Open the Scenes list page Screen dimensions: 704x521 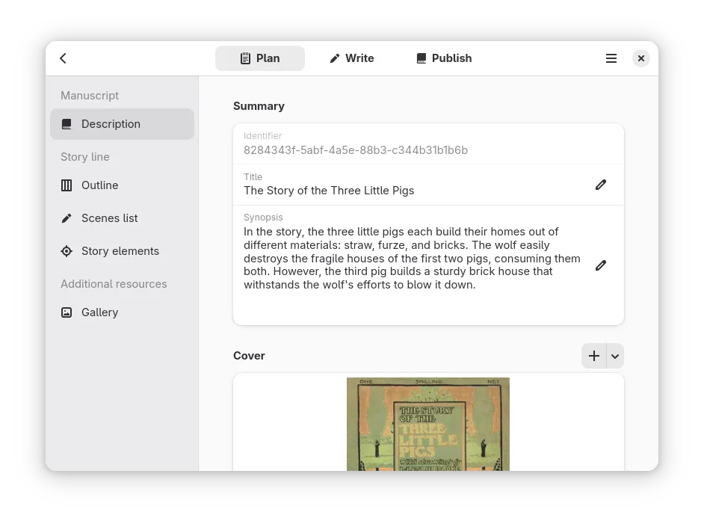coord(110,218)
